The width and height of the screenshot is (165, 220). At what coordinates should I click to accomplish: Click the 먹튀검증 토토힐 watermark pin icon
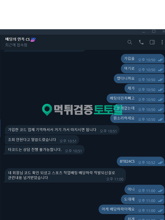tap(47, 110)
